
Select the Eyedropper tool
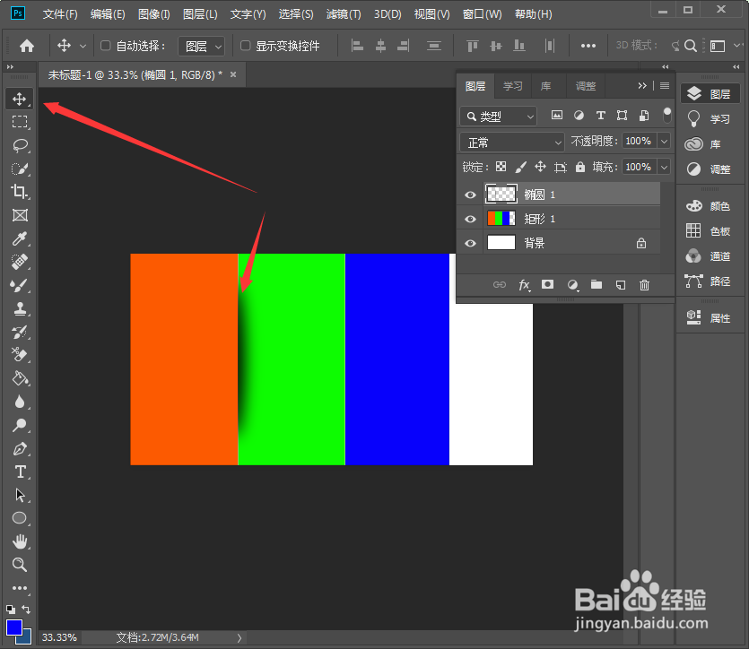[x=19, y=238]
